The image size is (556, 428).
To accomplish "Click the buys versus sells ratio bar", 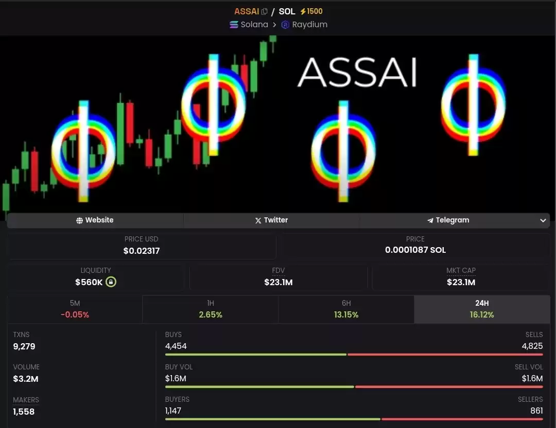I will click(354, 355).
